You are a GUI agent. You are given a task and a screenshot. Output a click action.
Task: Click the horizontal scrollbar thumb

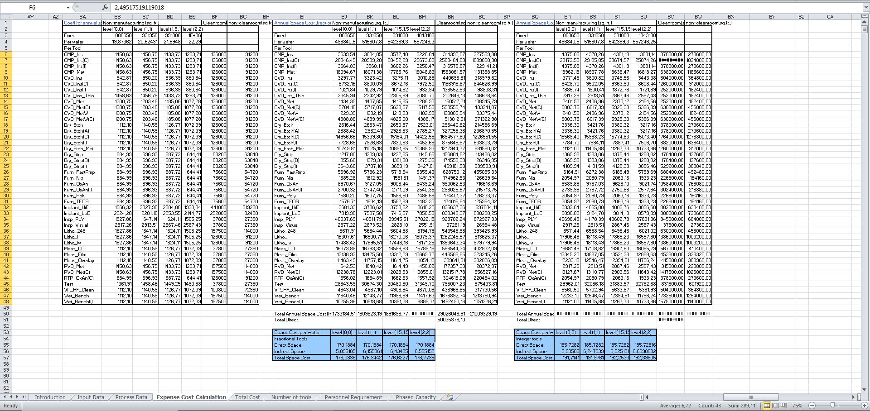tap(750, 397)
